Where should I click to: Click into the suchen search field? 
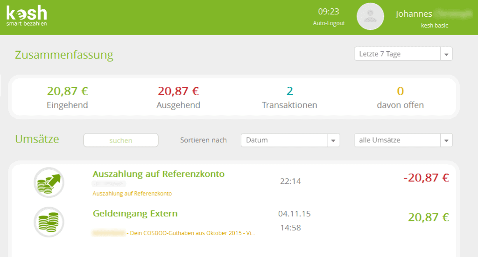(x=121, y=140)
